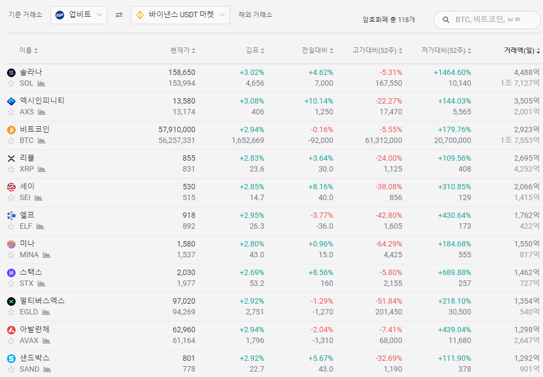Screen dimensions: 543x377
Task: Open the 비트코인 coin link
Action: tap(34, 129)
